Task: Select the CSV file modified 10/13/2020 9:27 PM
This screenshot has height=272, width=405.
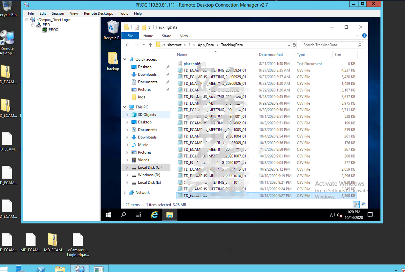Action: [x=266, y=196]
